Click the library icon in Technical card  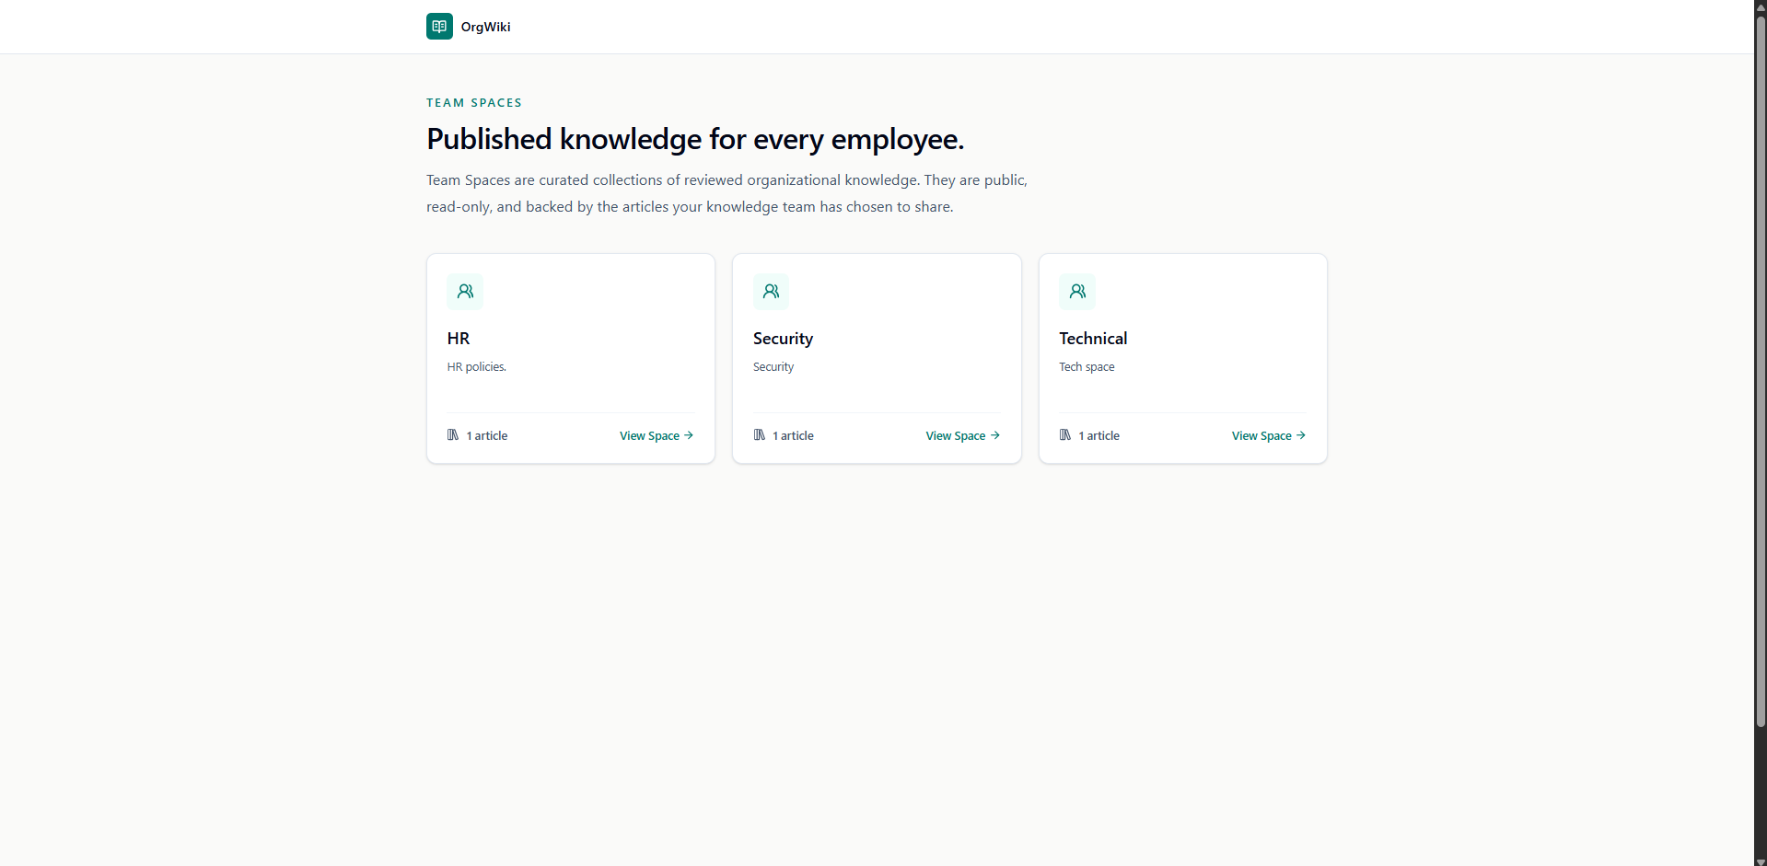[x=1065, y=435]
